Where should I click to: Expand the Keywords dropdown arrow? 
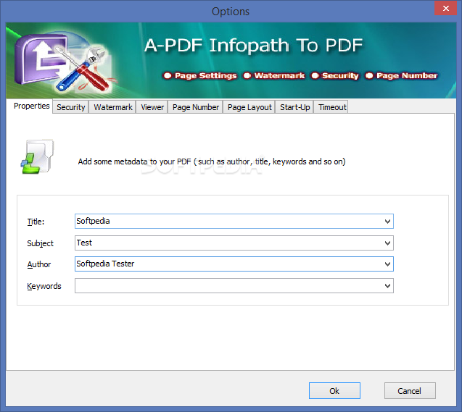click(387, 285)
